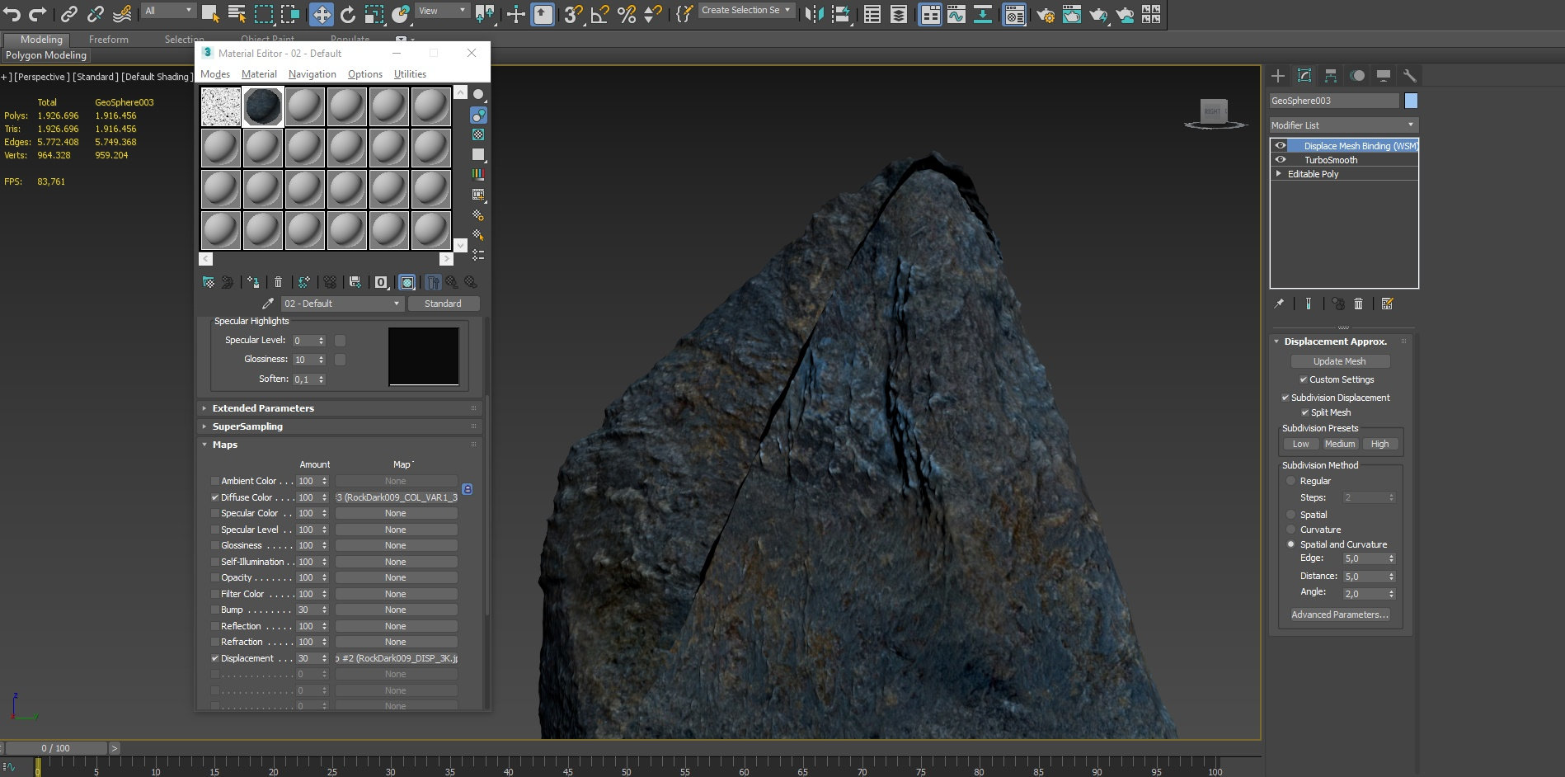
Task: Undo the last action
Action: point(12,13)
